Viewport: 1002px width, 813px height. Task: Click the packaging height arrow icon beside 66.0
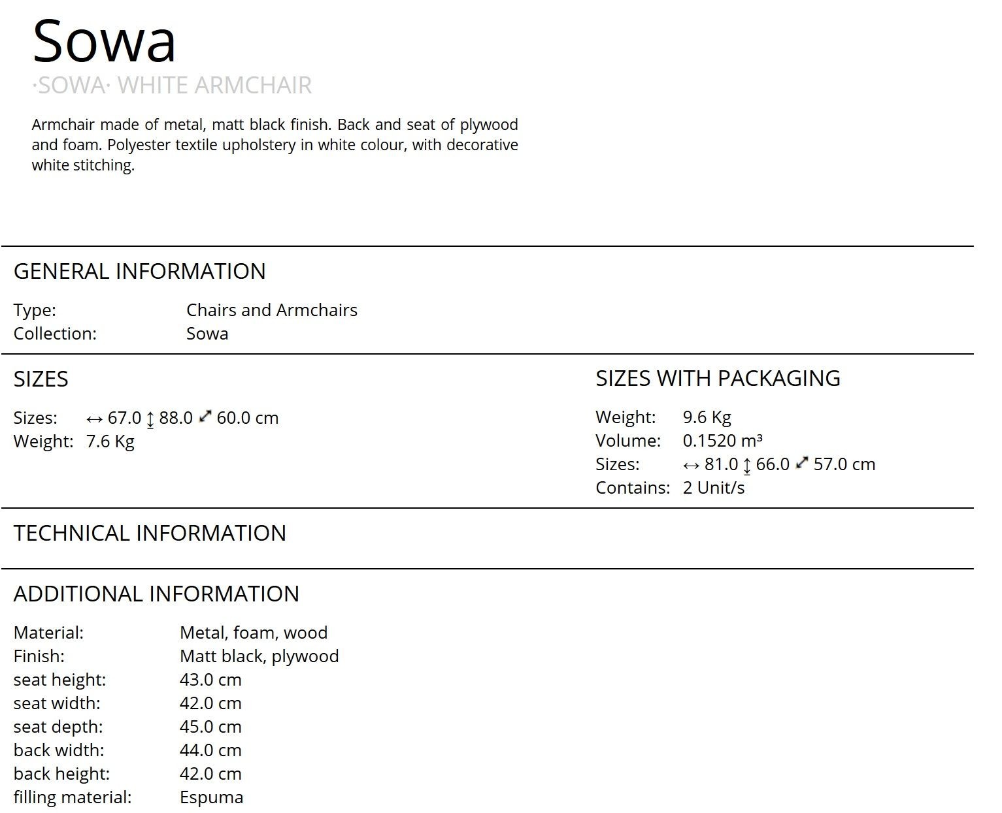coord(747,466)
